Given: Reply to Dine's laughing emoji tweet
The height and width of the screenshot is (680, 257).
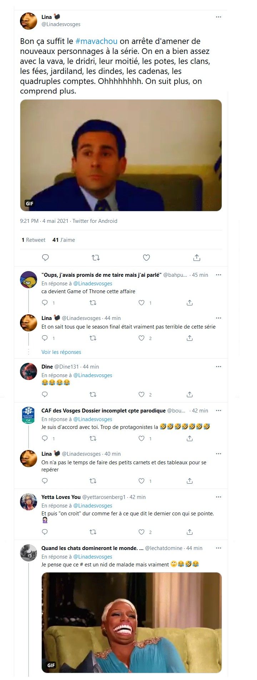Looking at the screenshot, I should (x=45, y=394).
